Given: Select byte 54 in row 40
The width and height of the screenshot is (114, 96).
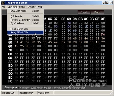Looking at the screenshot, I should (x=80, y=38).
